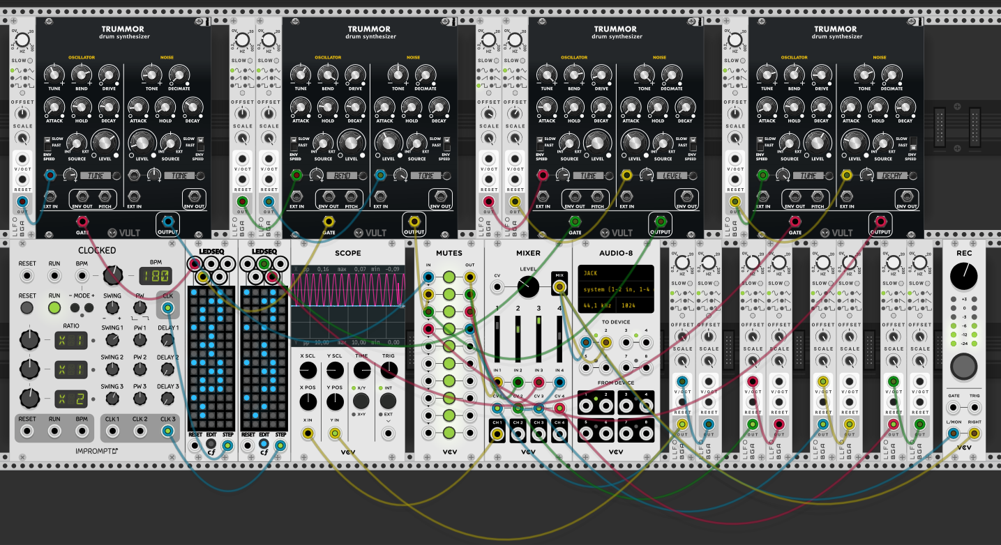Click the PW 3 knob on Clocked
This screenshot has width=1001, height=545.
pos(140,399)
